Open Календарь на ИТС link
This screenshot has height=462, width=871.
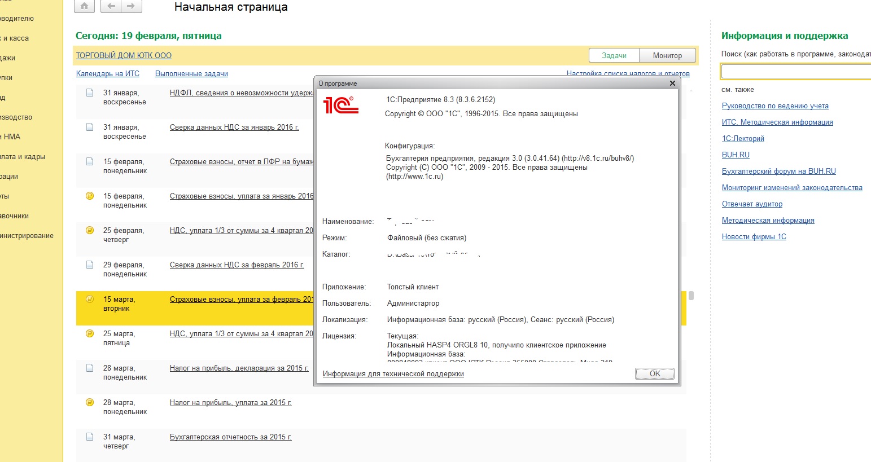108,73
